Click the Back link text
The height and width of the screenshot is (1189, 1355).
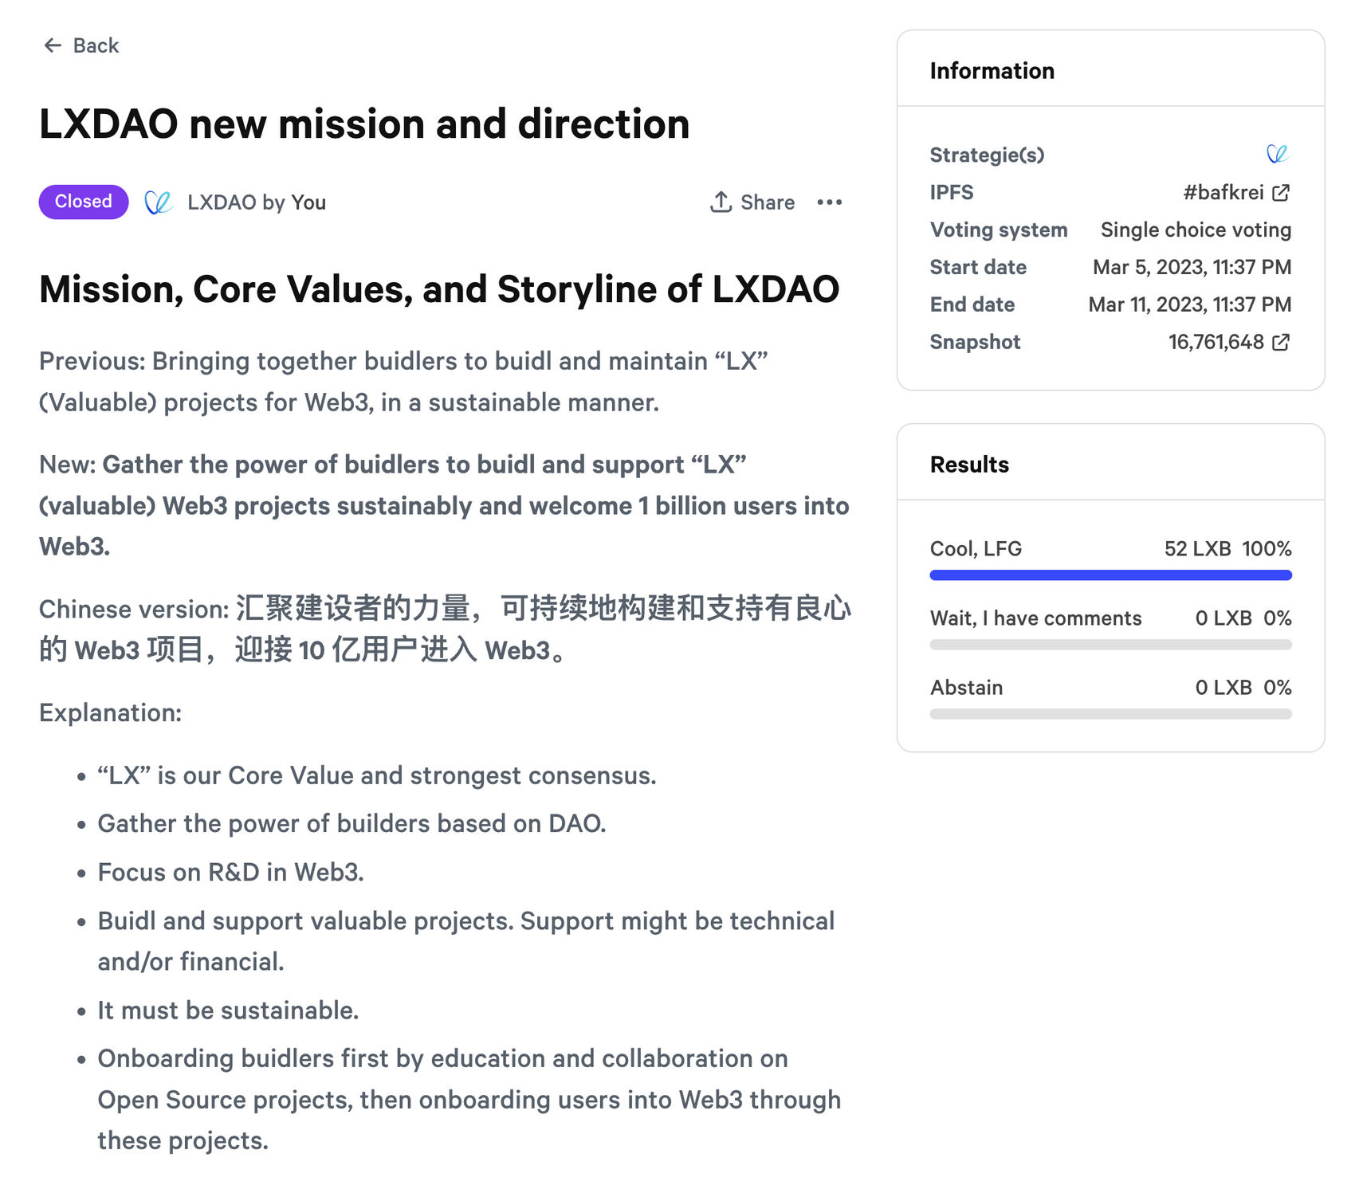click(96, 45)
